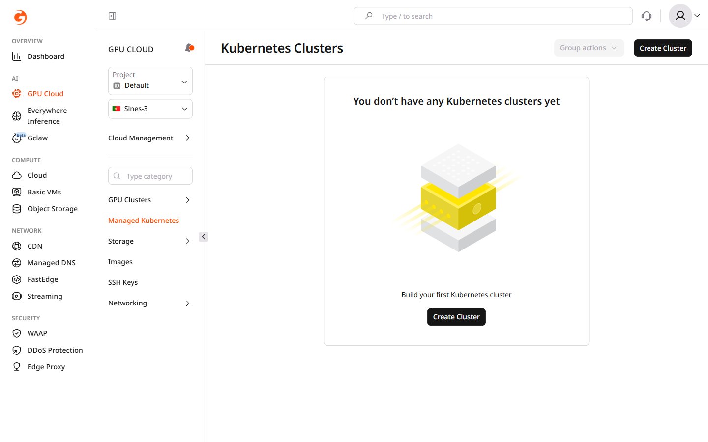708x442 pixels.
Task: Open Basic VMs sidebar link
Action: coord(44,192)
